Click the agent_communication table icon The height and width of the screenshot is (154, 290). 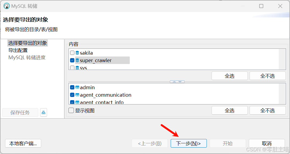pos(77,95)
